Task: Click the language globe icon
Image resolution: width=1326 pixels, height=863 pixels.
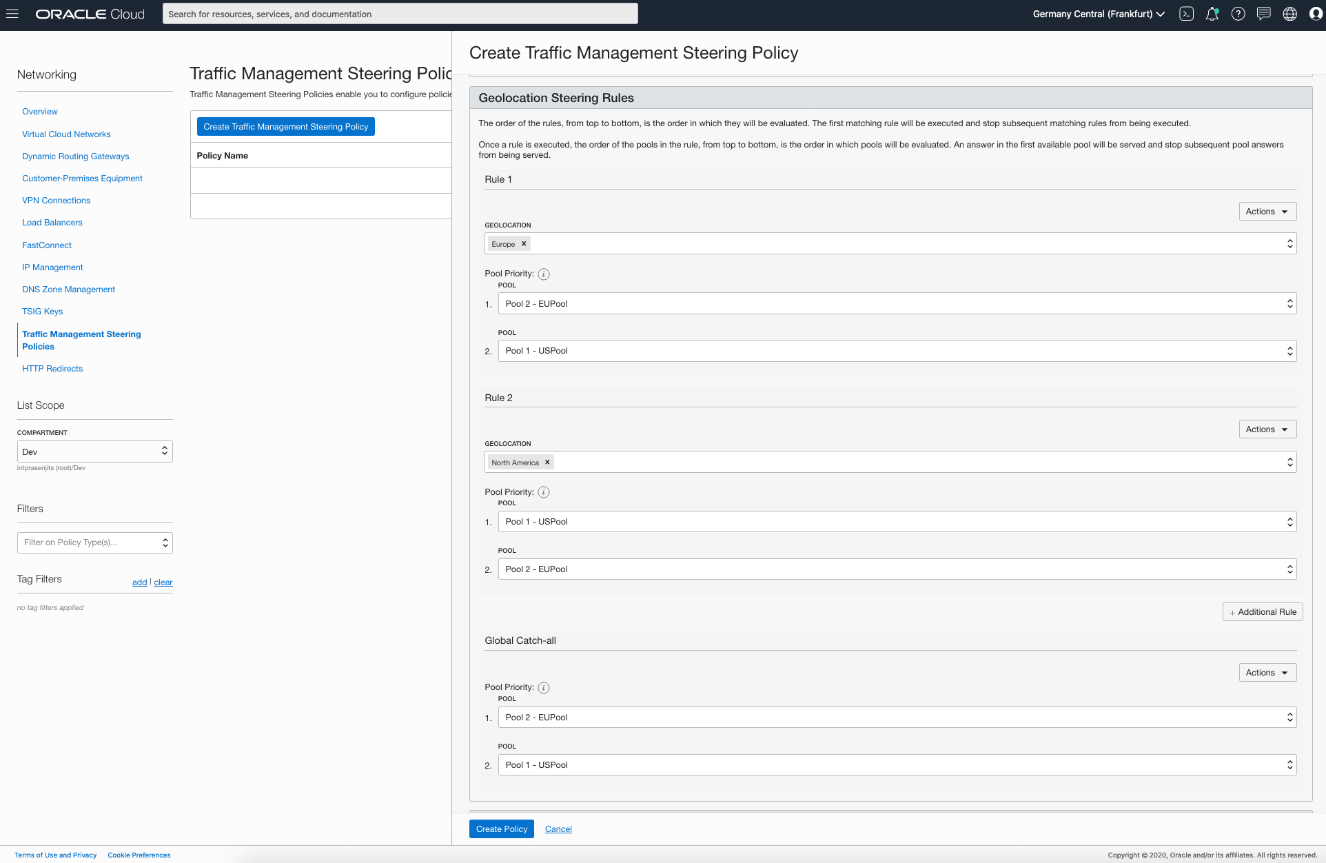Action: click(x=1289, y=14)
